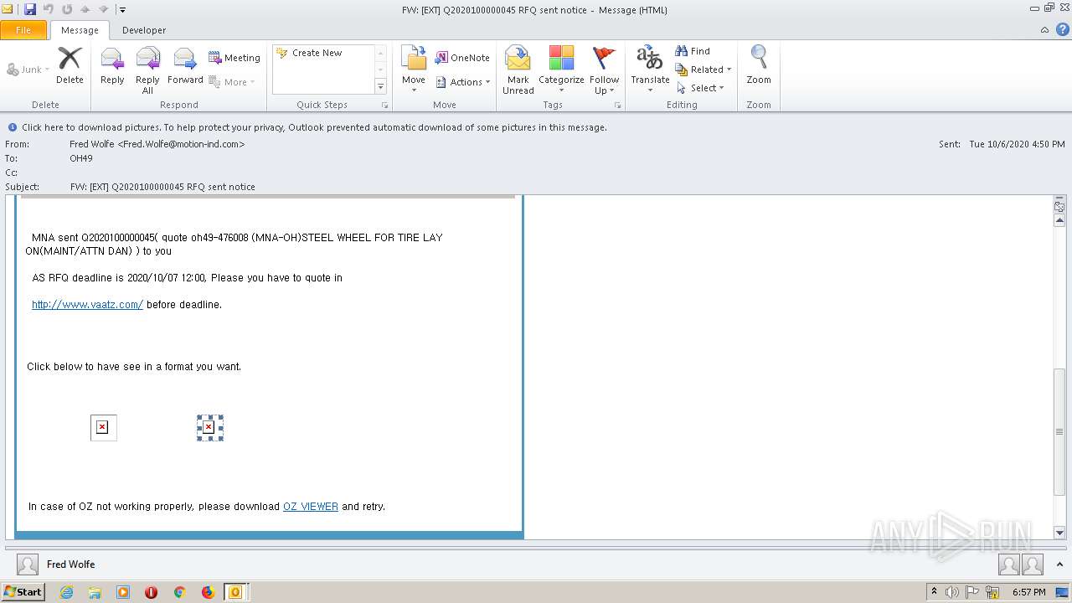This screenshot has height=603, width=1072.
Task: Open Quick Steps dialog launcher
Action: (x=385, y=106)
